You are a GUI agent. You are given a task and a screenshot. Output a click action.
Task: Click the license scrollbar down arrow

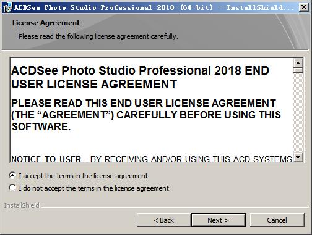pyautogui.click(x=298, y=157)
